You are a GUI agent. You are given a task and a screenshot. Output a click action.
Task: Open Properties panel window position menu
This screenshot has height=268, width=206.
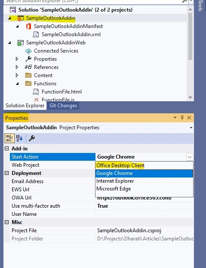click(x=175, y=118)
